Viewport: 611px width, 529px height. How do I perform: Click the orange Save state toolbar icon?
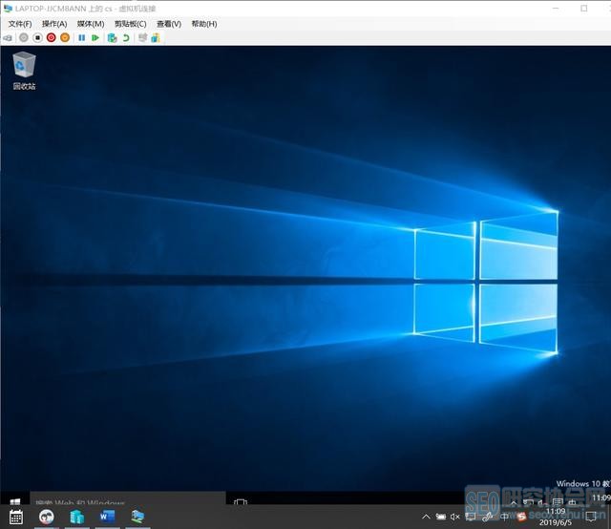[65, 38]
